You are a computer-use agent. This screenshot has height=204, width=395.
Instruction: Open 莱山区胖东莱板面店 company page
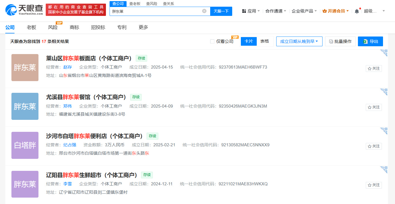(x=89, y=58)
